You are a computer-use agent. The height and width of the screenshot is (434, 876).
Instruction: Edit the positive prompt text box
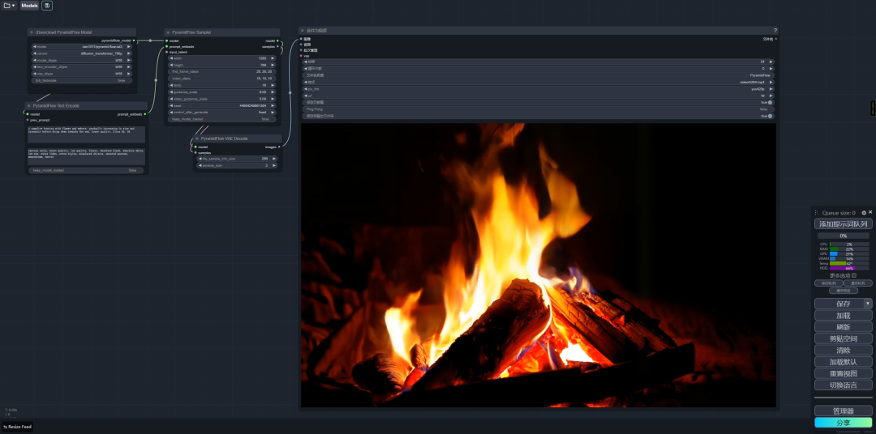[x=86, y=134]
